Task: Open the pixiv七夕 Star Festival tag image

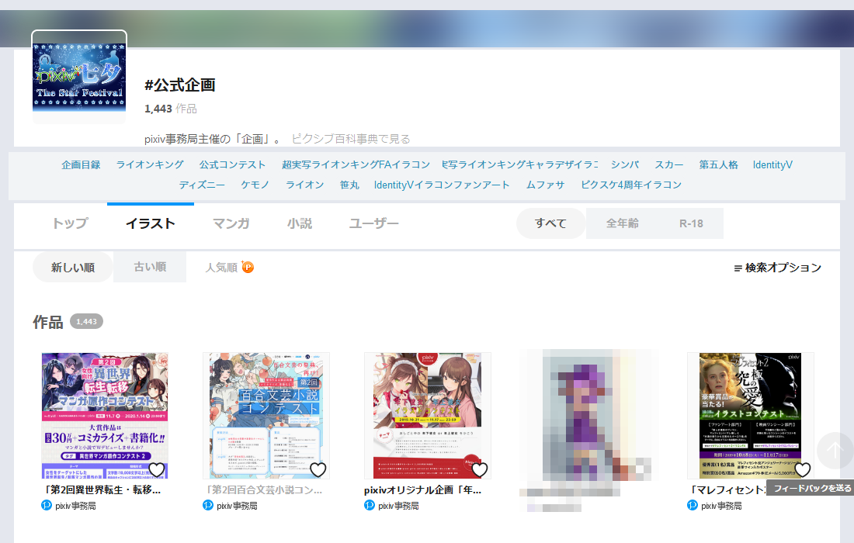Action: (x=79, y=78)
